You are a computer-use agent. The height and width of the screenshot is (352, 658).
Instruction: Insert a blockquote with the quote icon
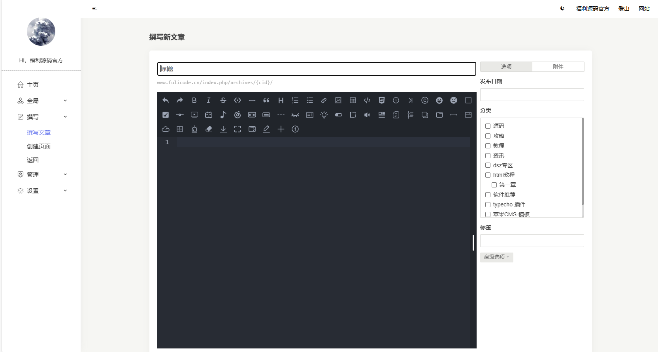(266, 100)
